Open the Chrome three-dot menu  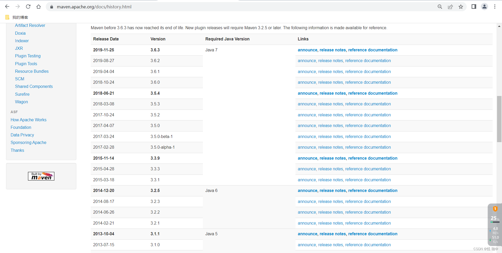pyautogui.click(x=495, y=7)
